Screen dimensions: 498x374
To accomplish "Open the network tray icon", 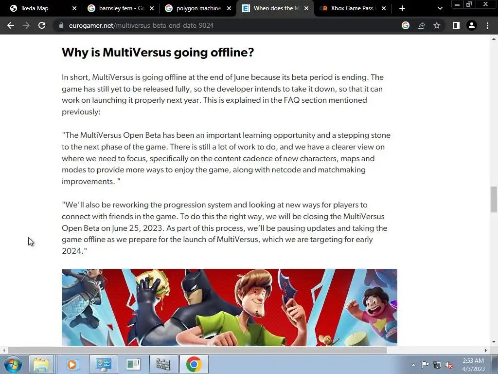I will [x=437, y=365].
